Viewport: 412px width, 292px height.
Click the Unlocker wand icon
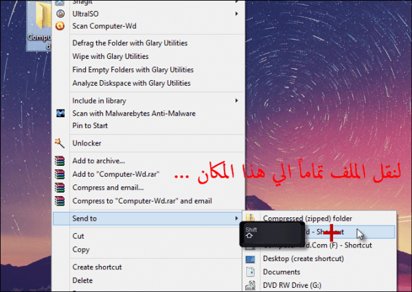pos(60,143)
